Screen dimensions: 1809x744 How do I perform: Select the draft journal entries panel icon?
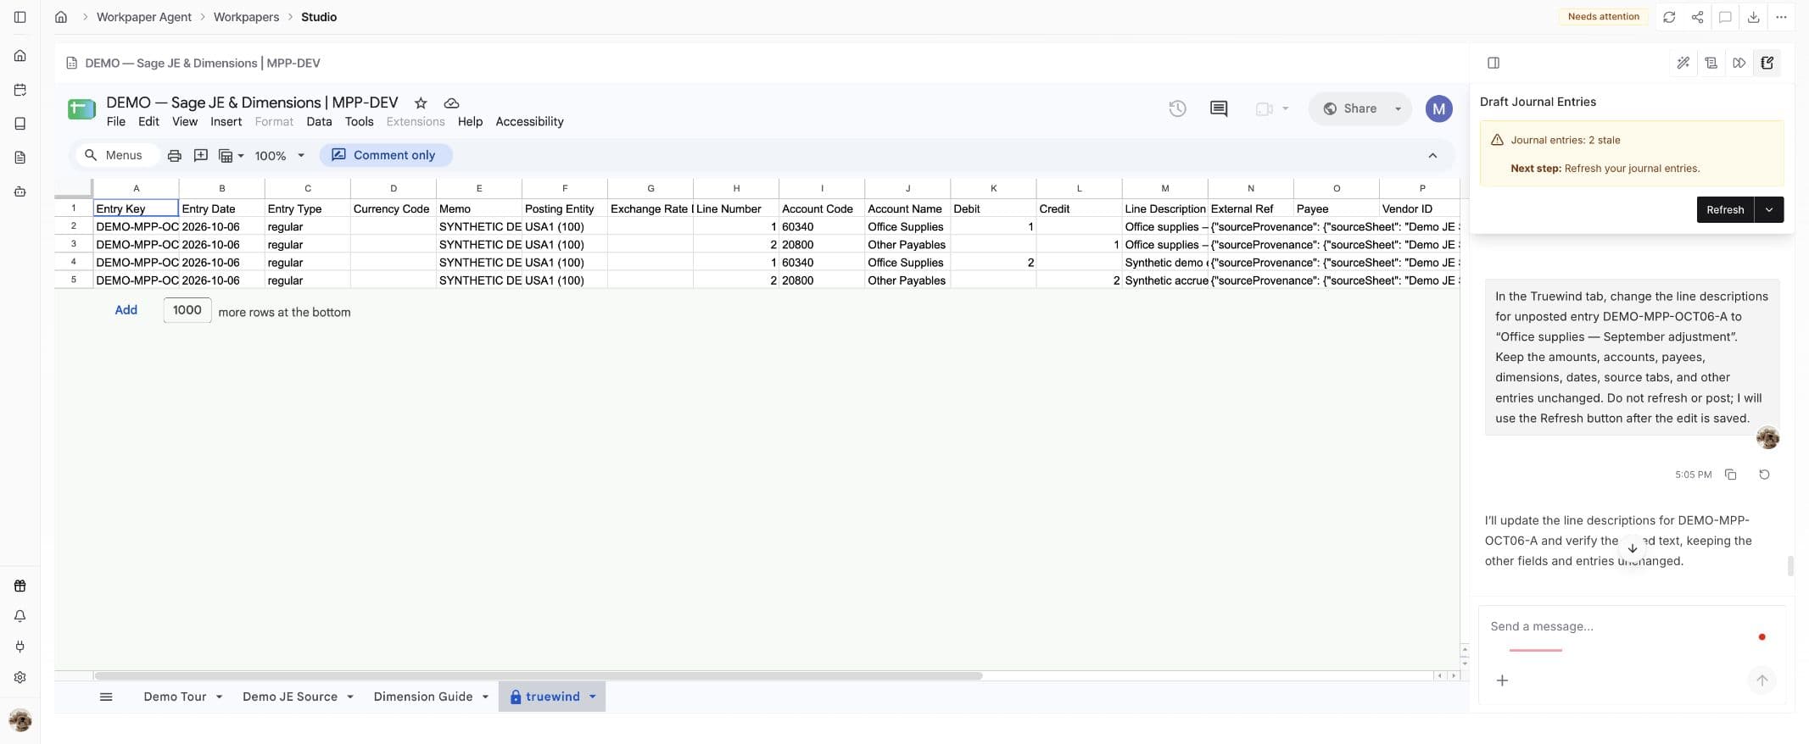(1767, 63)
